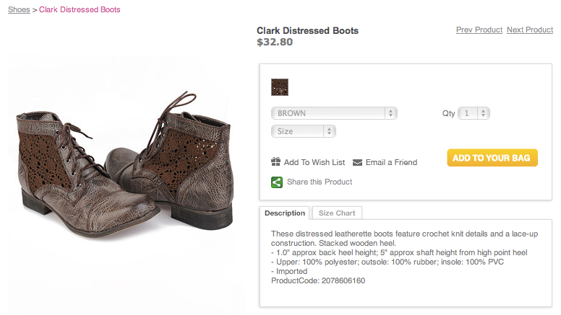Click Share this Product link
The width and height of the screenshot is (561, 315).
[x=320, y=182]
